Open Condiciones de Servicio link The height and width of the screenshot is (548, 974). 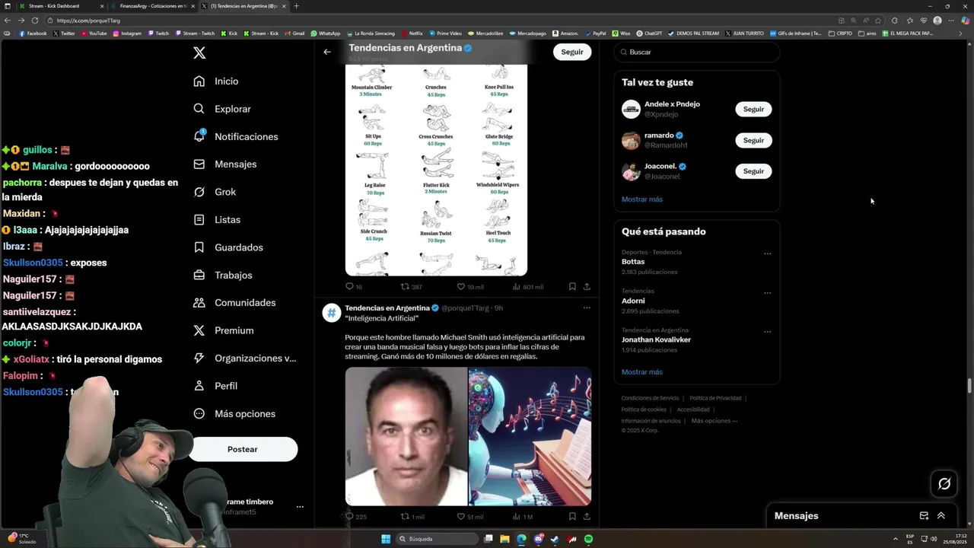[650, 398]
